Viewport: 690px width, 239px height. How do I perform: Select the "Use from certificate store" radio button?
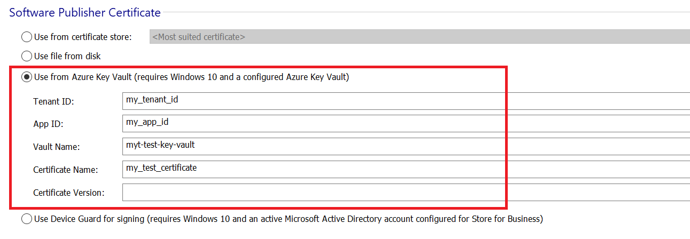[x=26, y=37]
